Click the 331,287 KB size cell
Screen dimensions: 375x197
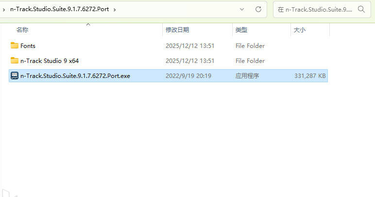click(x=310, y=76)
